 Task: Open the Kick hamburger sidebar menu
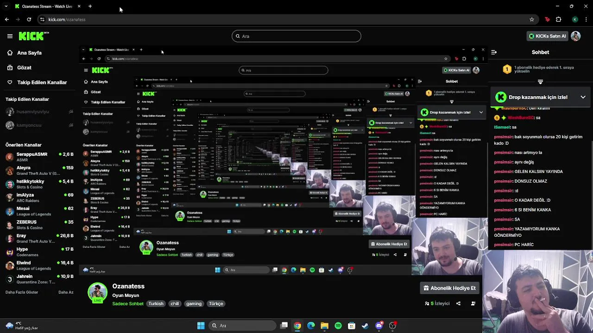click(10, 36)
